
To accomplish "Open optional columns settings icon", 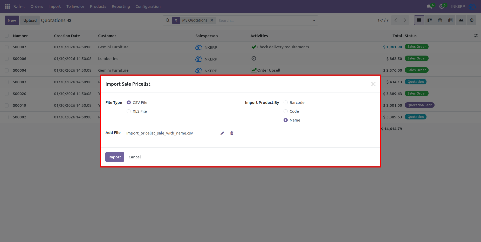I will coord(476,36).
